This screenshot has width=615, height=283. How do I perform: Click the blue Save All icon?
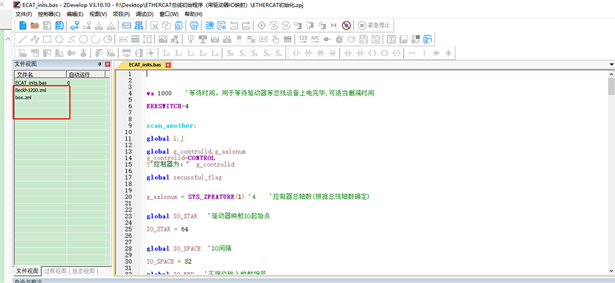coord(59,26)
